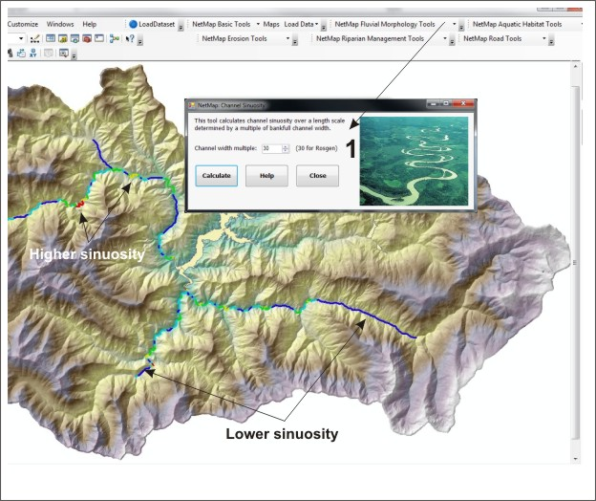This screenshot has width=596, height=501.
Task: Open the Windows menu
Action: [60, 23]
